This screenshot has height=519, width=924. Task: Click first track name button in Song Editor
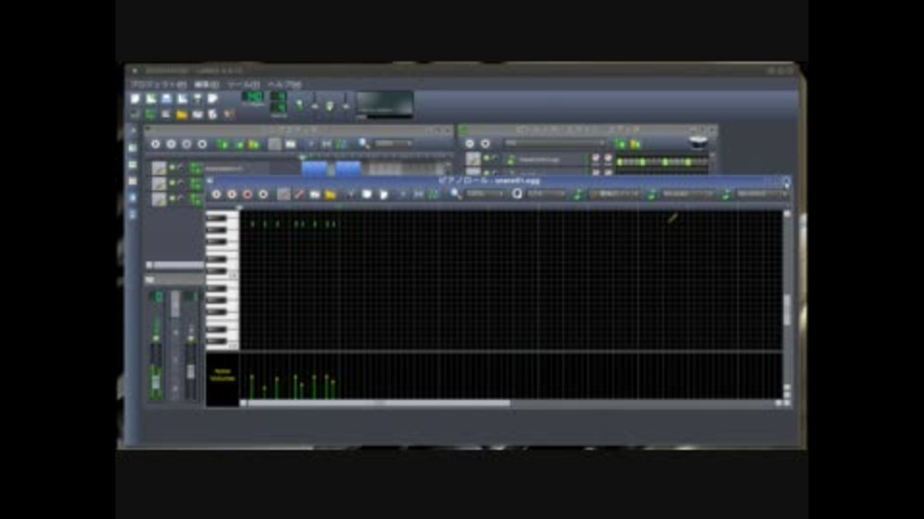click(229, 169)
